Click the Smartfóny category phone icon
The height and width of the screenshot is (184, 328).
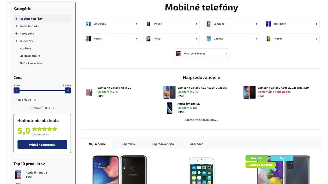click(x=89, y=24)
